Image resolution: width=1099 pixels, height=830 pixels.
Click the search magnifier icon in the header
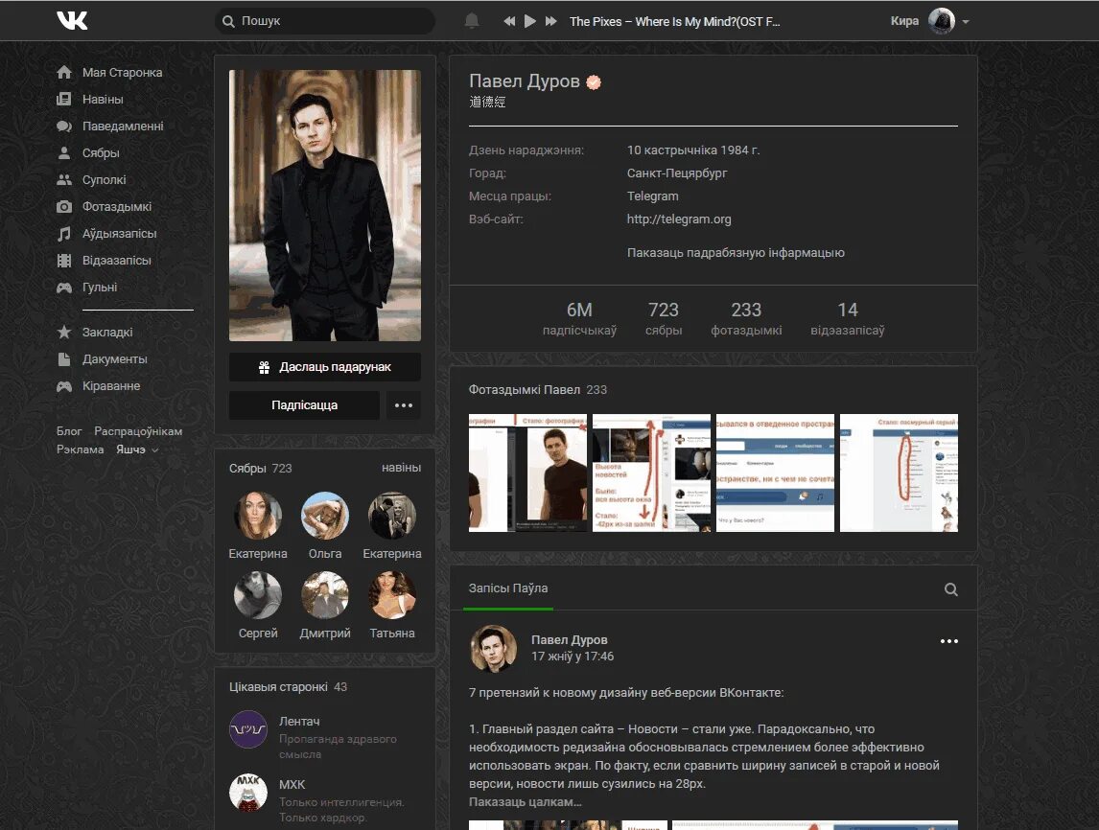point(228,22)
